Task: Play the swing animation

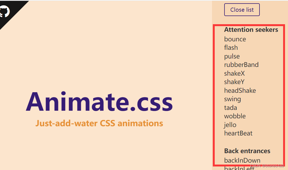Action: tap(232, 99)
